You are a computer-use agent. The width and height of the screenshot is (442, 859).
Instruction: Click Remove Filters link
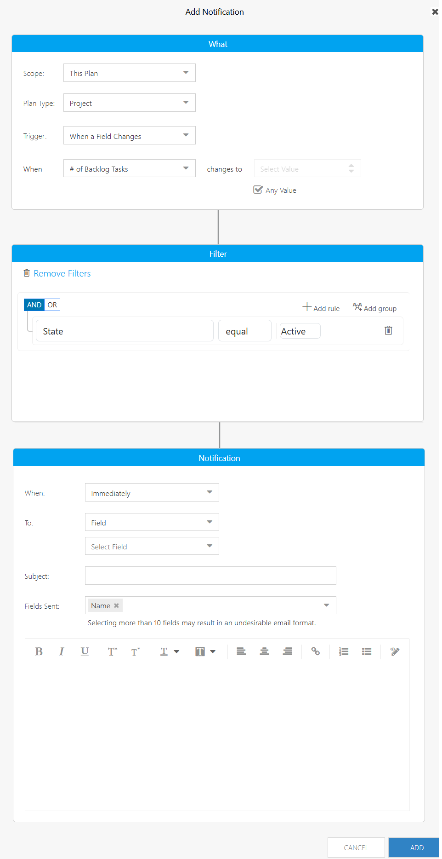[62, 273]
